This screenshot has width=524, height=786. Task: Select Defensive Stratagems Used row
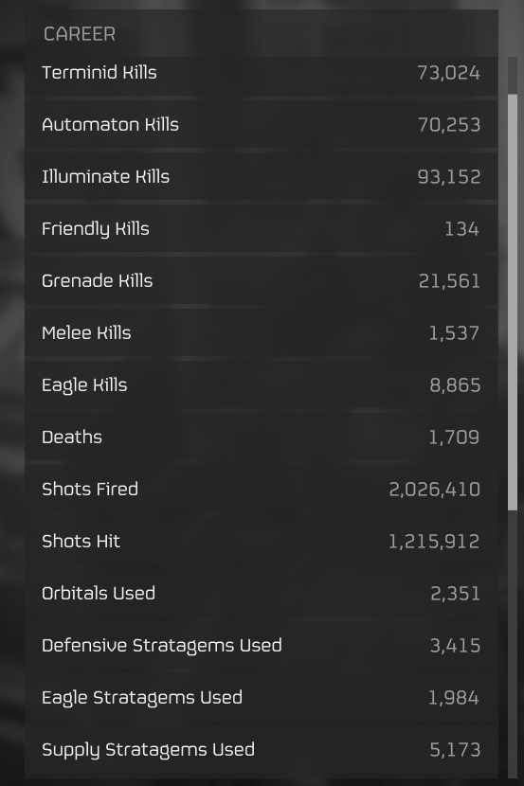(x=262, y=646)
